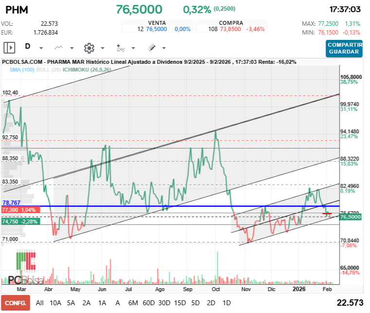370x313 pixels.
Task: Toggle the SMA (100) indicator
Action: coord(22,70)
